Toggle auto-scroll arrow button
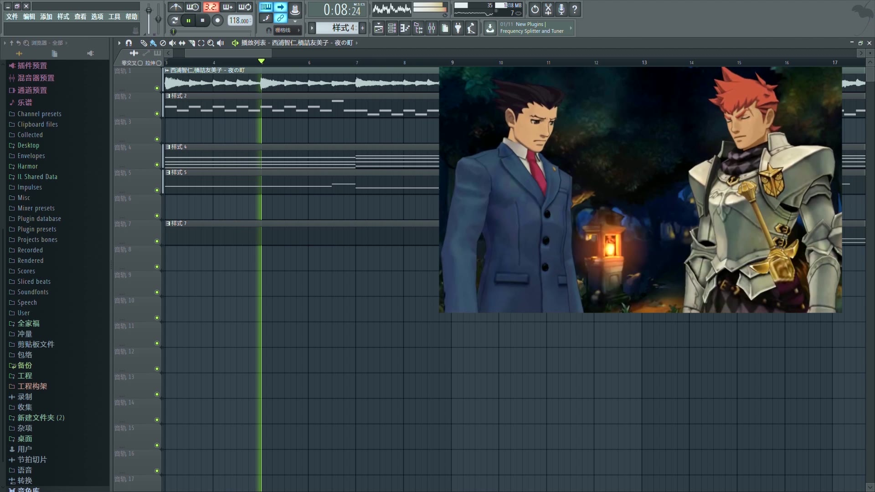Screen dimensions: 875x492 (281, 7)
